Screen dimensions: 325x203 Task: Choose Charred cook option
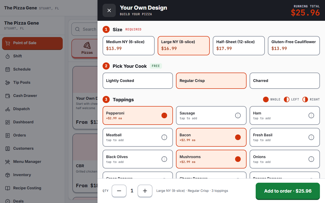click(285, 81)
